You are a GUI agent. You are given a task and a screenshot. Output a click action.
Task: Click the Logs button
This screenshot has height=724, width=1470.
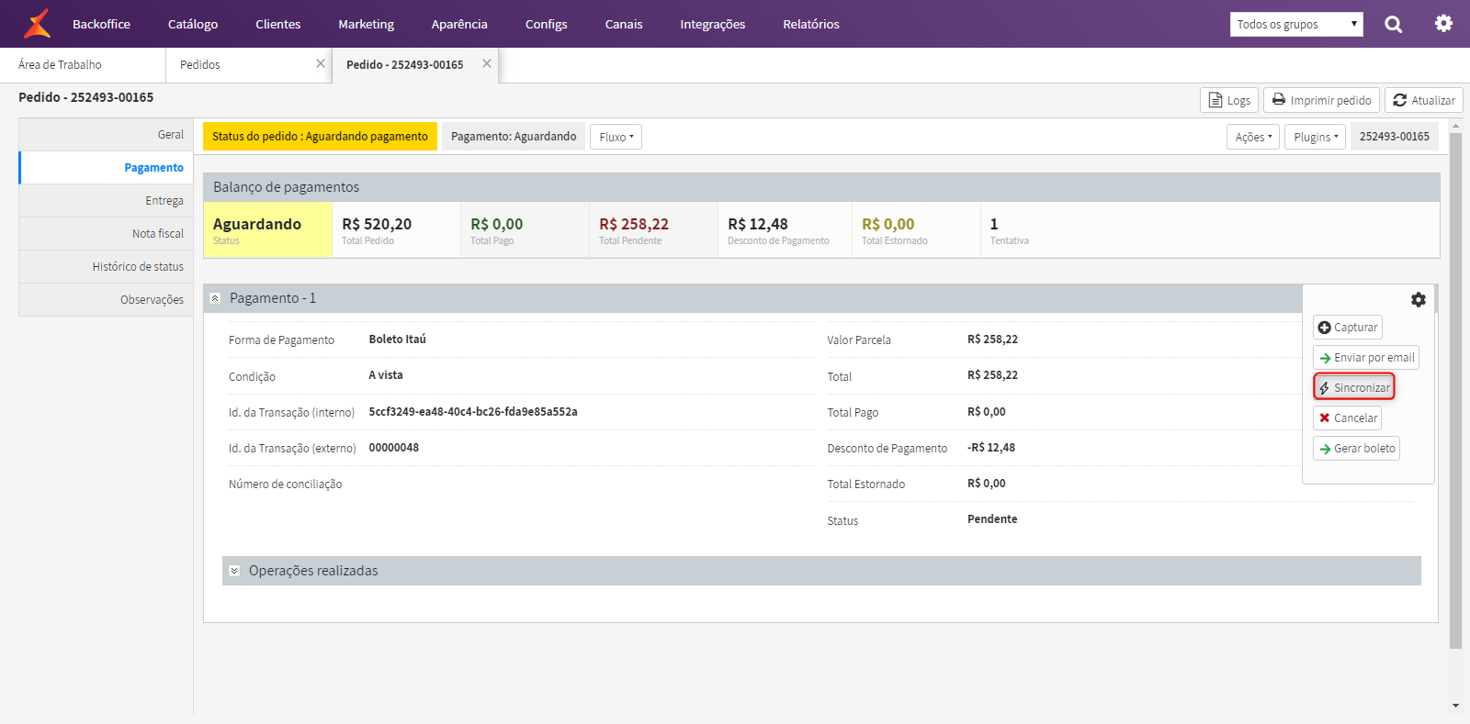[x=1229, y=100]
